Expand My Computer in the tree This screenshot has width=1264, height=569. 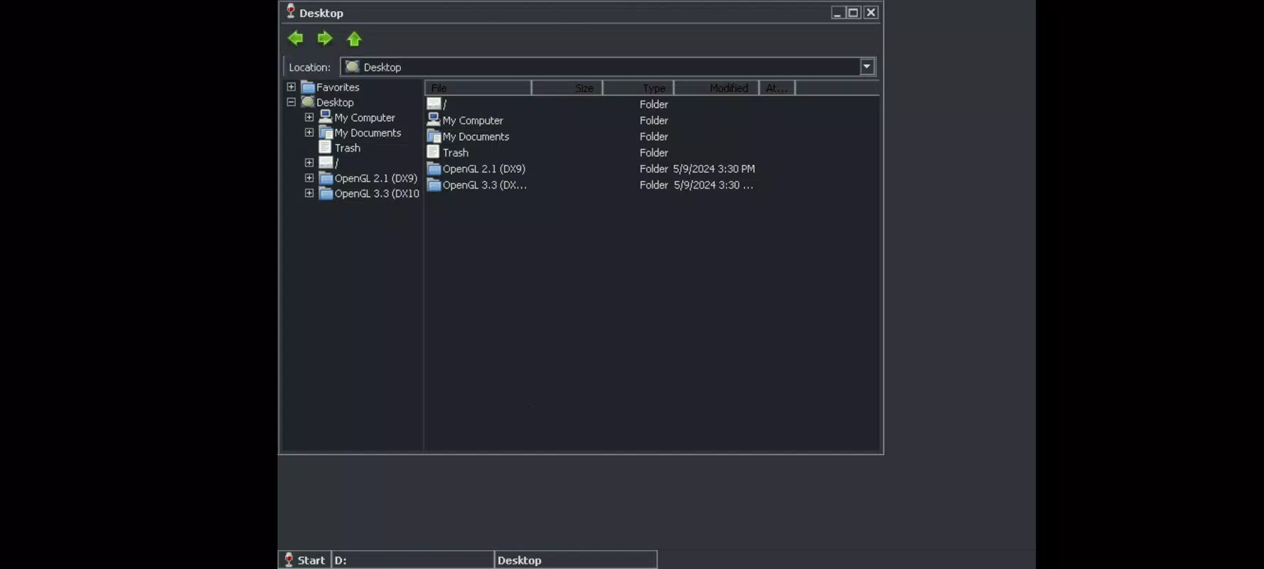click(309, 117)
